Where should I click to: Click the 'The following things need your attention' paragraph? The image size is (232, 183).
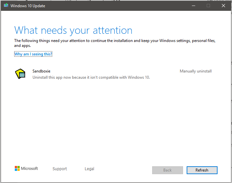pyautogui.click(x=115, y=43)
